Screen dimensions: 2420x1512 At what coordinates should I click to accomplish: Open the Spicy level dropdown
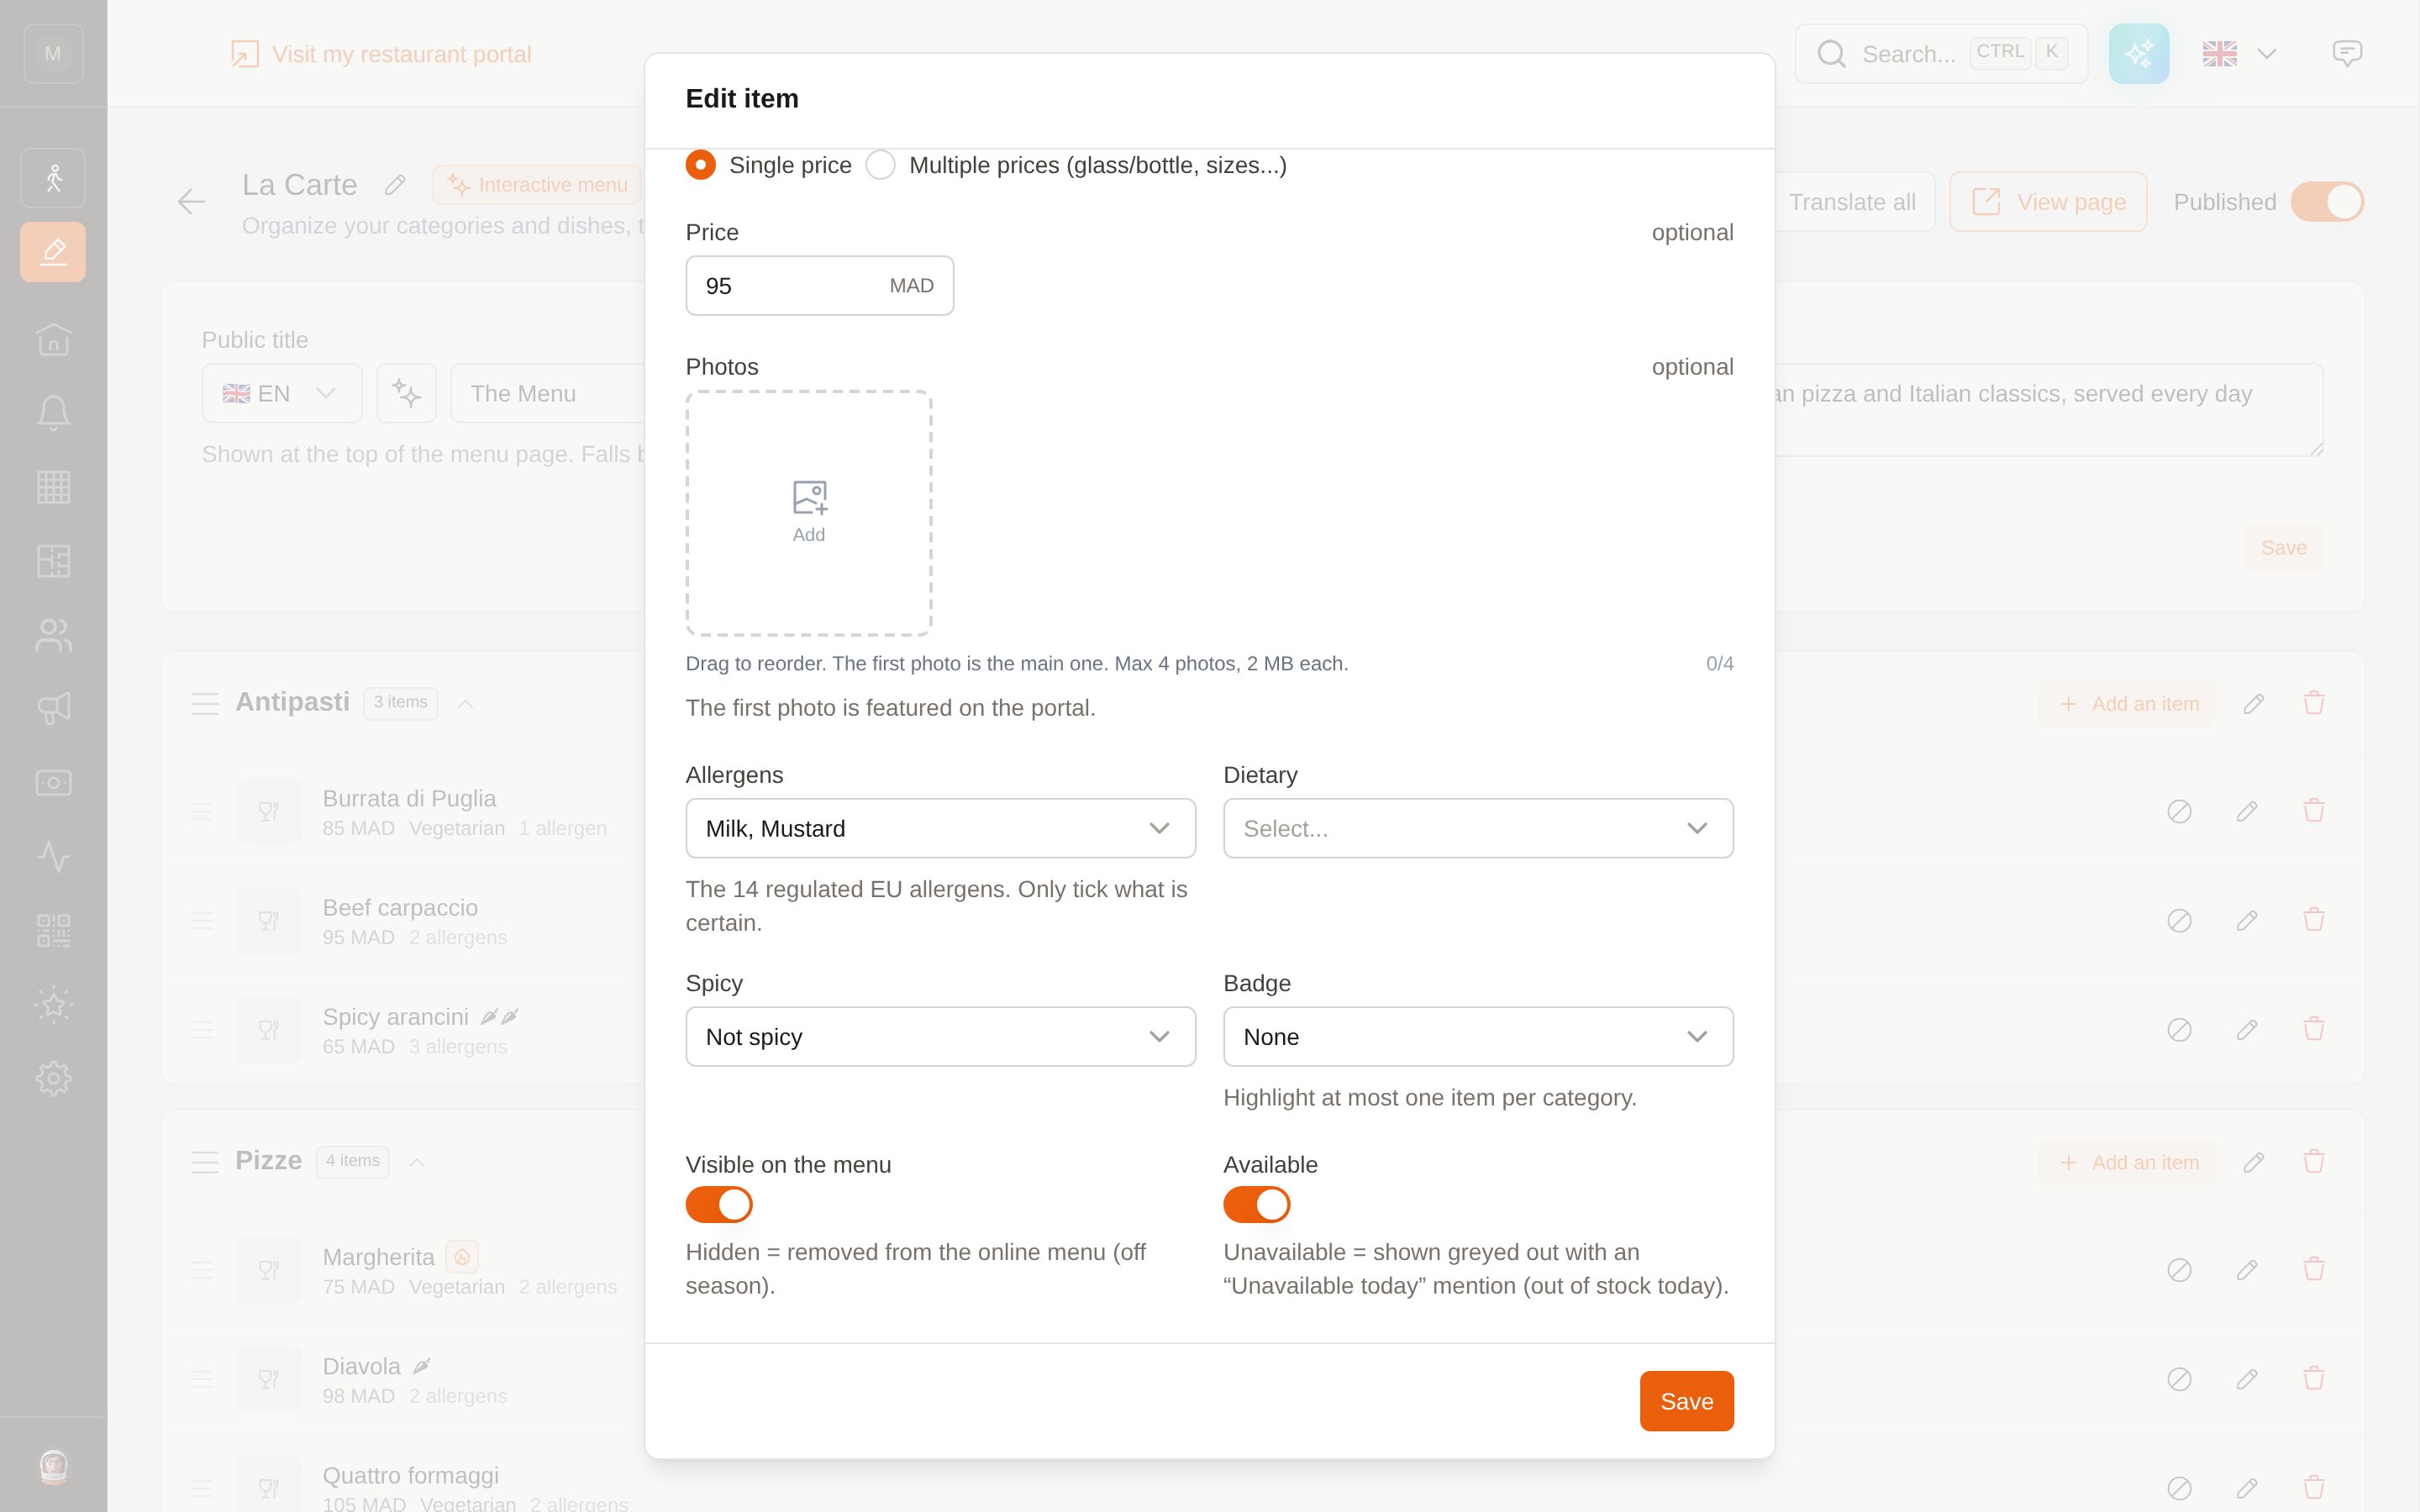940,1037
